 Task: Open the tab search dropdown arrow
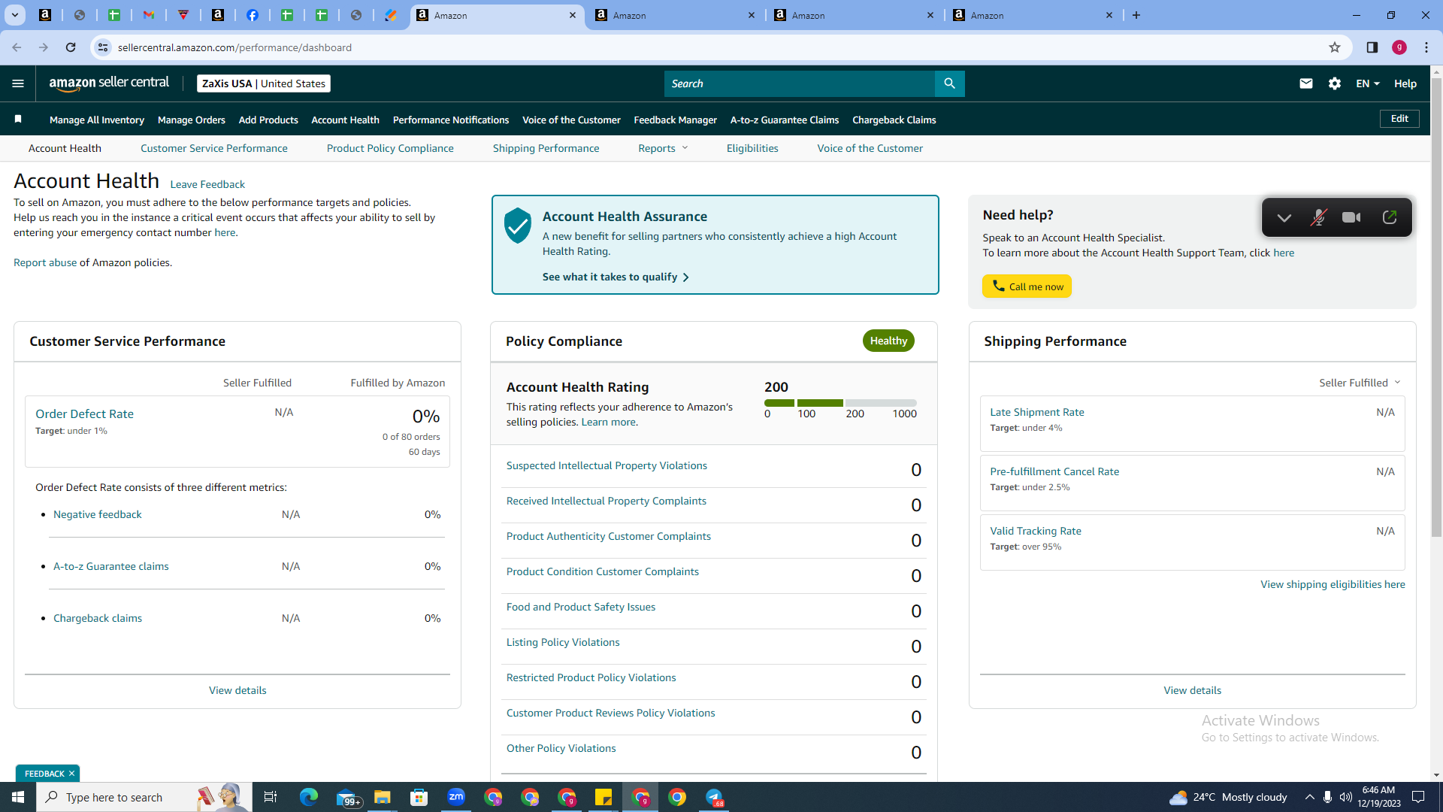14,15
